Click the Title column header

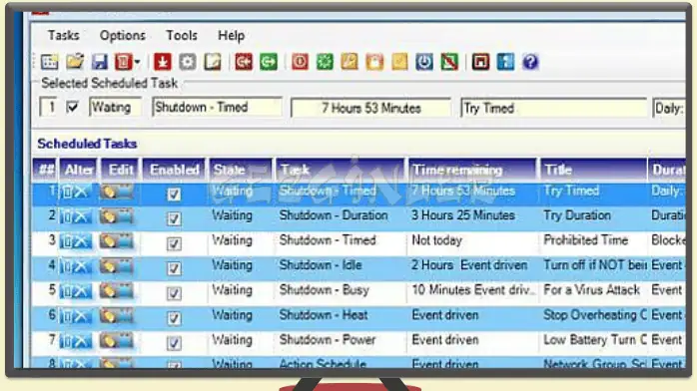point(593,170)
